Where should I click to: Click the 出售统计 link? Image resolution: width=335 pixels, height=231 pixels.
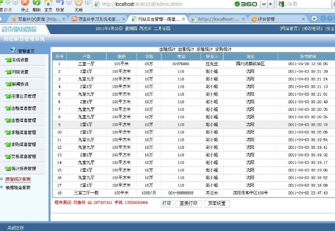pos(186,49)
